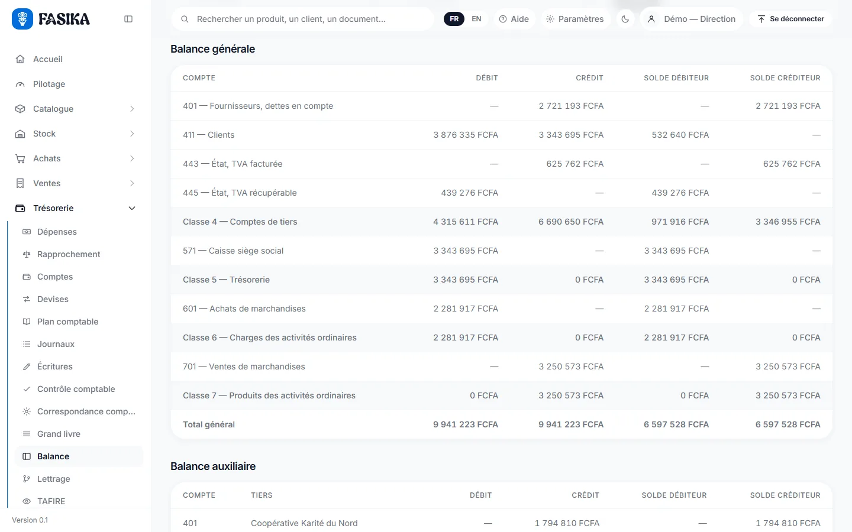
Task: Expand the Achats submenu chevron
Action: tap(132, 158)
